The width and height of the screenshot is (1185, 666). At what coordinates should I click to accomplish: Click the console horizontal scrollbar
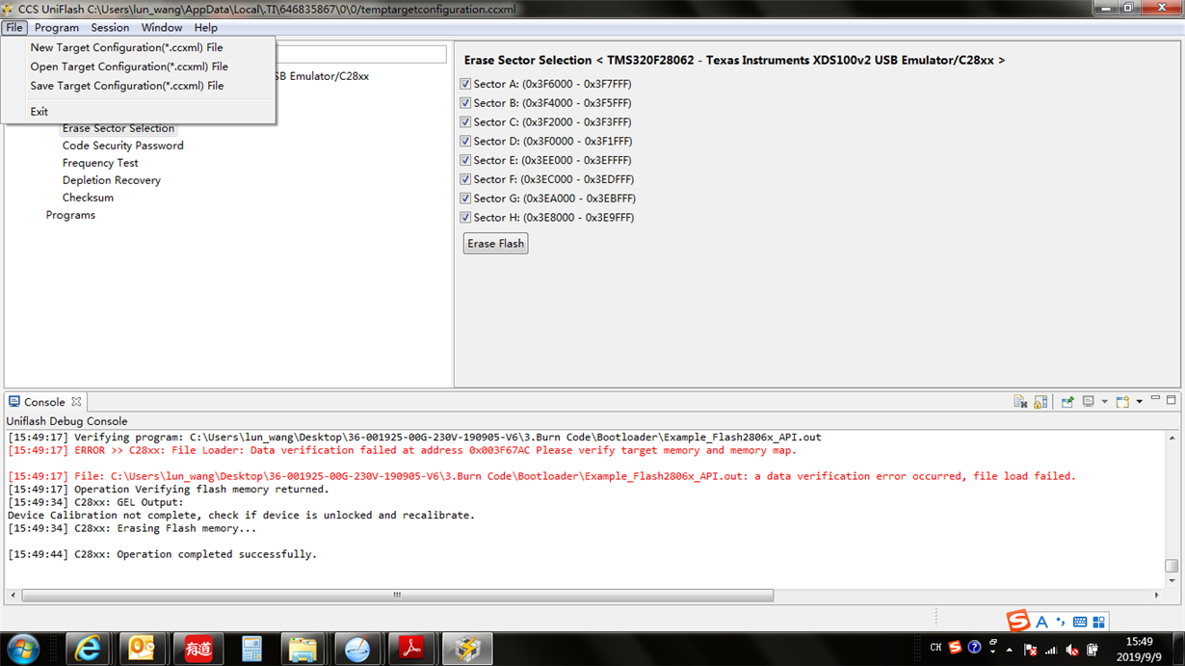point(397,596)
